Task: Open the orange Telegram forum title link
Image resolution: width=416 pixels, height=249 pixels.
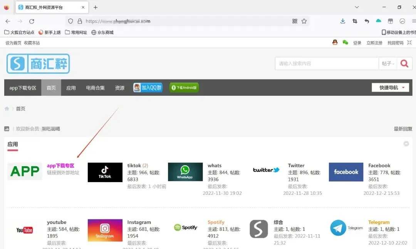Action: tap(379, 222)
